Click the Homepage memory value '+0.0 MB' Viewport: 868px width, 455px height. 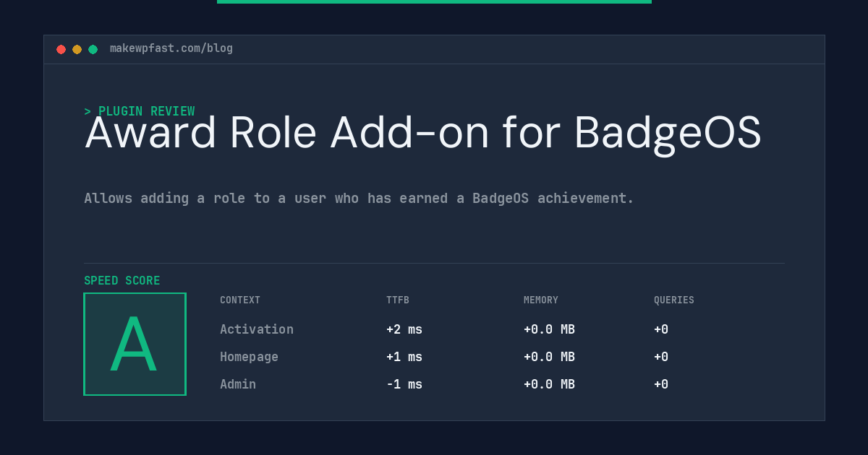point(549,357)
